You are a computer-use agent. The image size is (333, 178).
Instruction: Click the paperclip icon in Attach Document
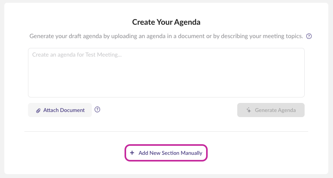38,110
